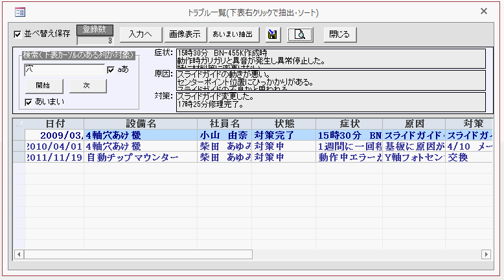Click the horizontal scrollbar left arrow

coord(19,255)
